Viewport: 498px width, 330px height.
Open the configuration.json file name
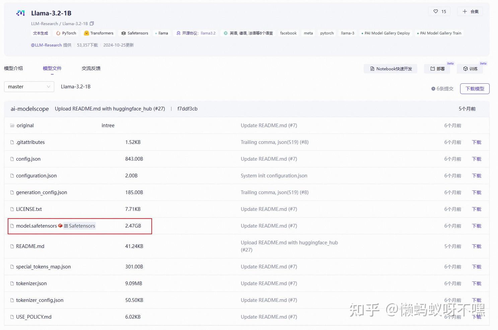37,176
